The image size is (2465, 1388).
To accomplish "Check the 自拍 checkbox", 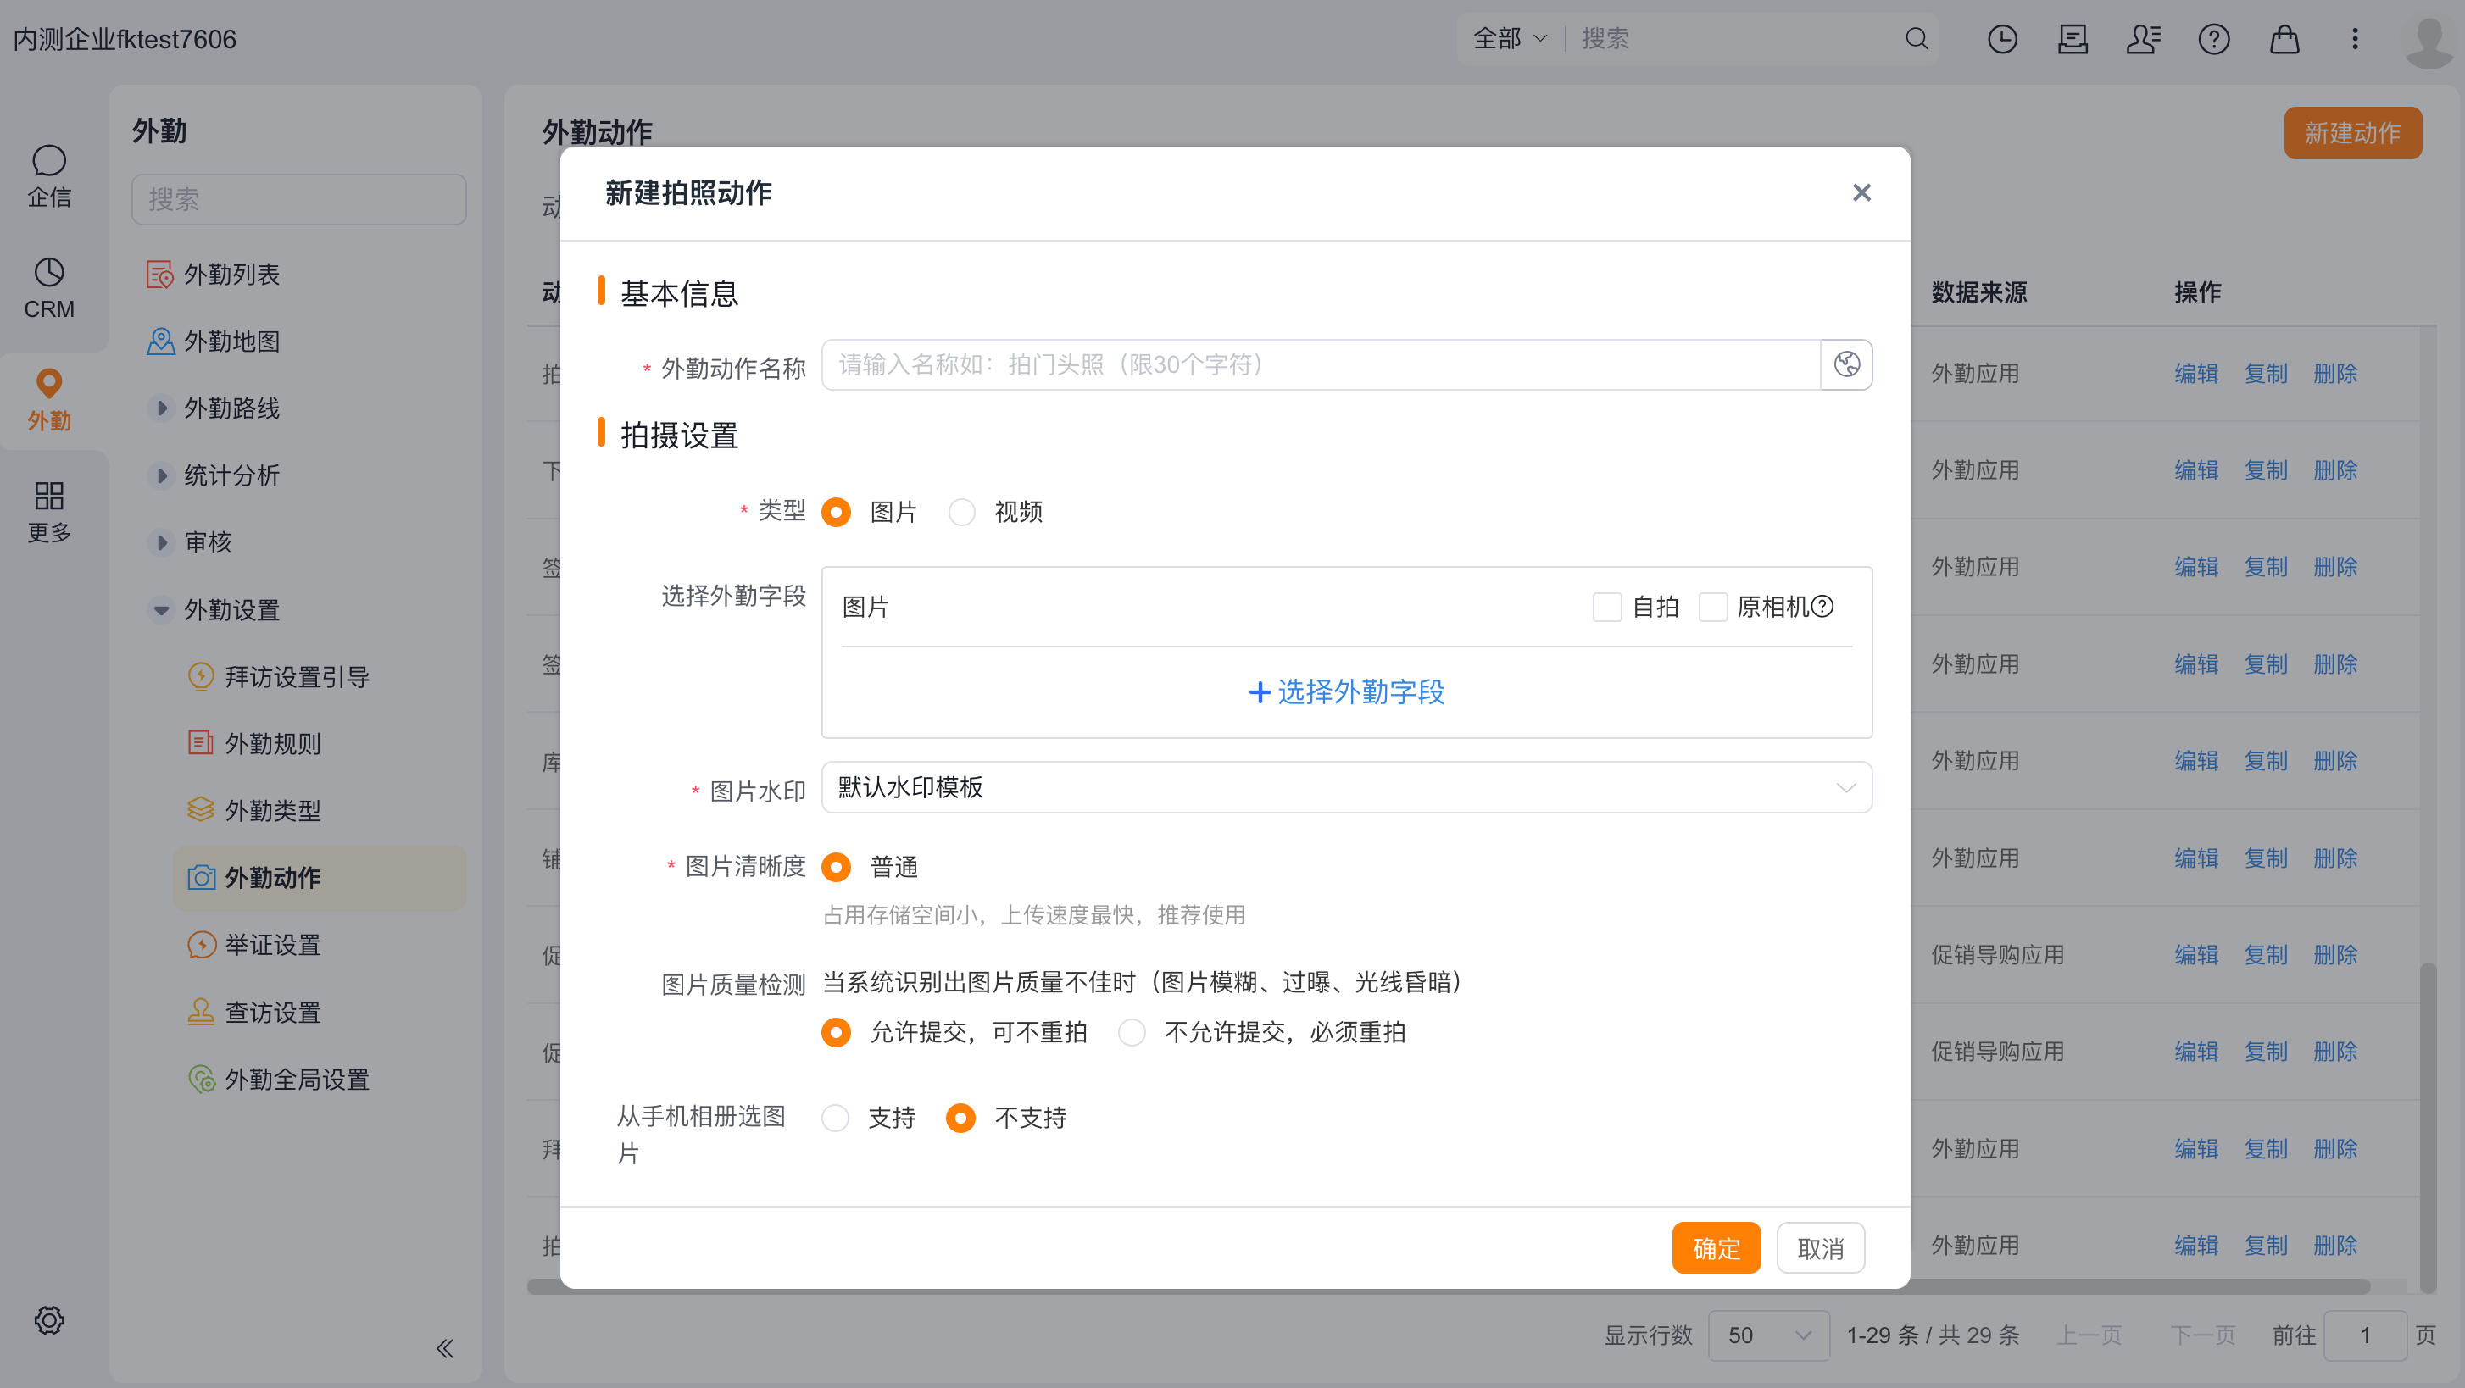I will [1606, 607].
